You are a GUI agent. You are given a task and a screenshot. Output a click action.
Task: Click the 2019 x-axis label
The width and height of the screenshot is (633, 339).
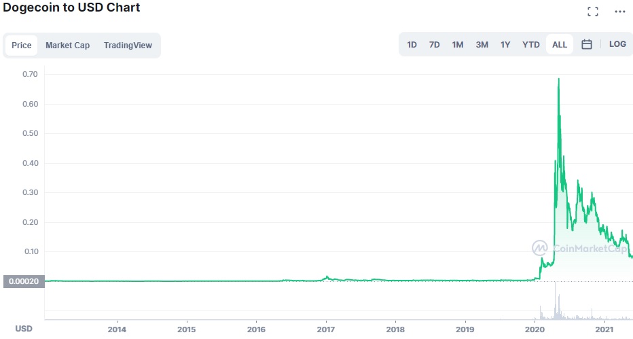(465, 329)
